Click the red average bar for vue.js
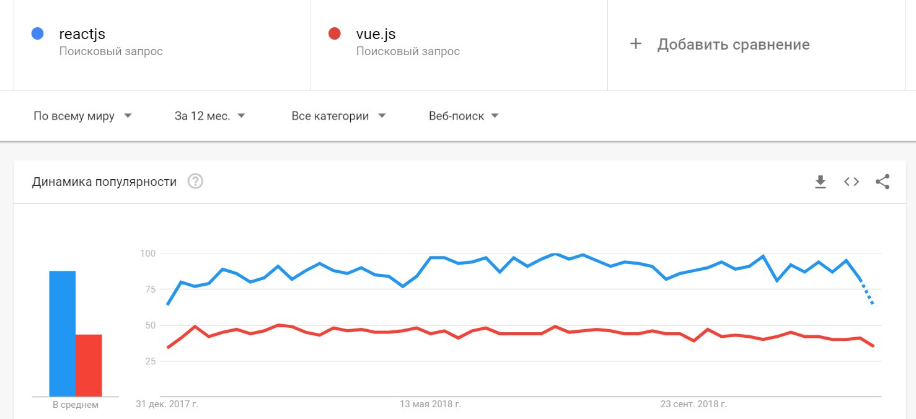 tap(89, 365)
